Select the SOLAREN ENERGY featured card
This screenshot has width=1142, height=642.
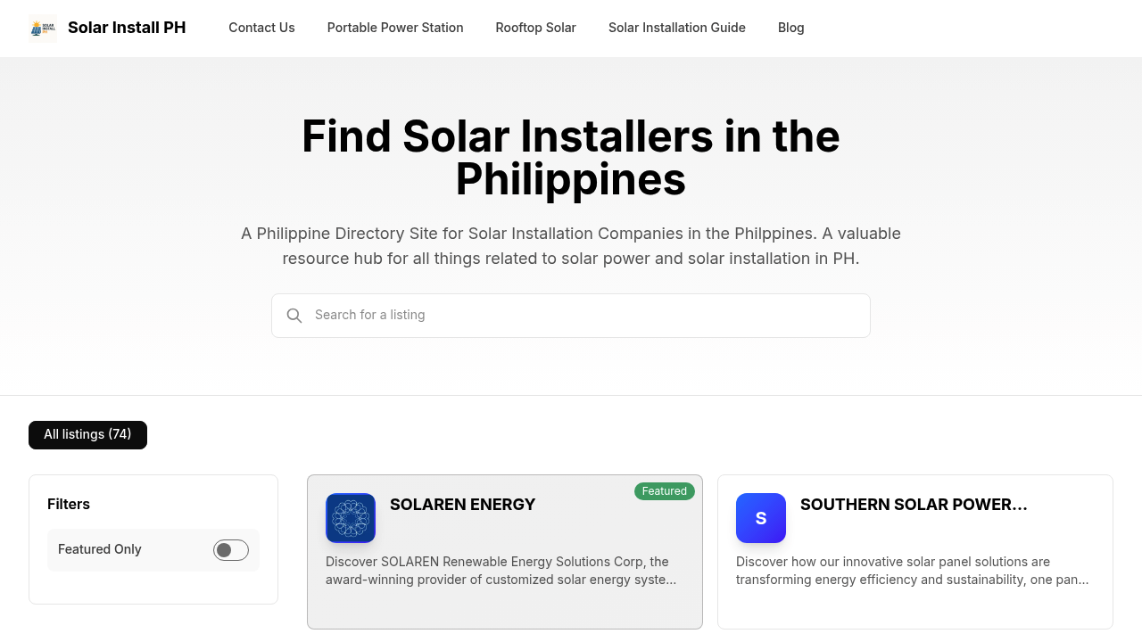pyautogui.click(x=505, y=552)
